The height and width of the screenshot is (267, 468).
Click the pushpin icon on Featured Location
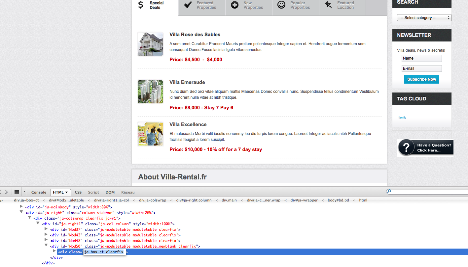pos(328,5)
